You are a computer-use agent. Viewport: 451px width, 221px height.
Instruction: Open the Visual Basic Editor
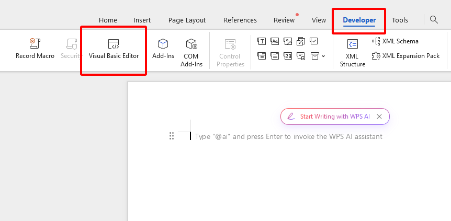point(114,50)
